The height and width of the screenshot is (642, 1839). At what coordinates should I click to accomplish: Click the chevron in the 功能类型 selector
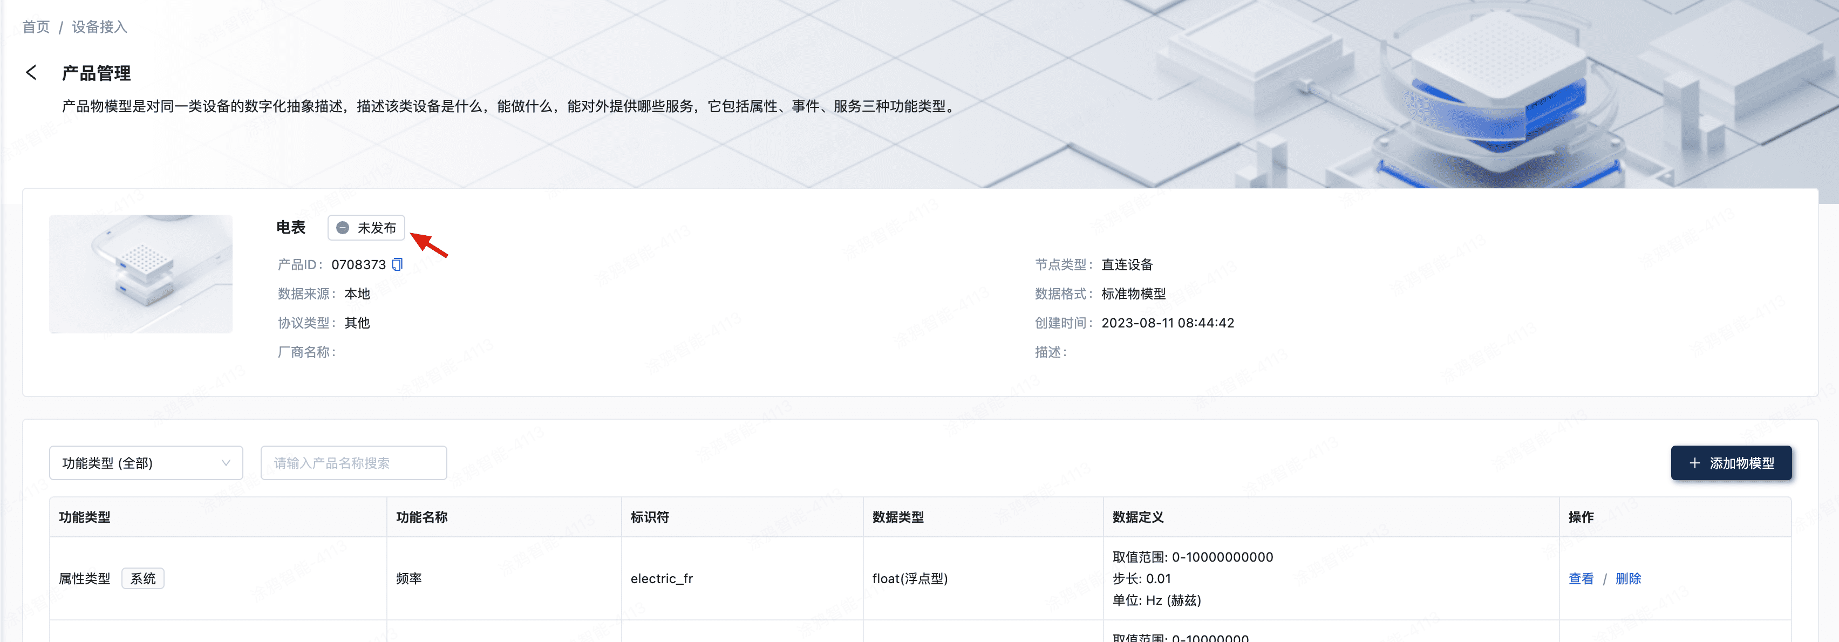click(x=226, y=463)
